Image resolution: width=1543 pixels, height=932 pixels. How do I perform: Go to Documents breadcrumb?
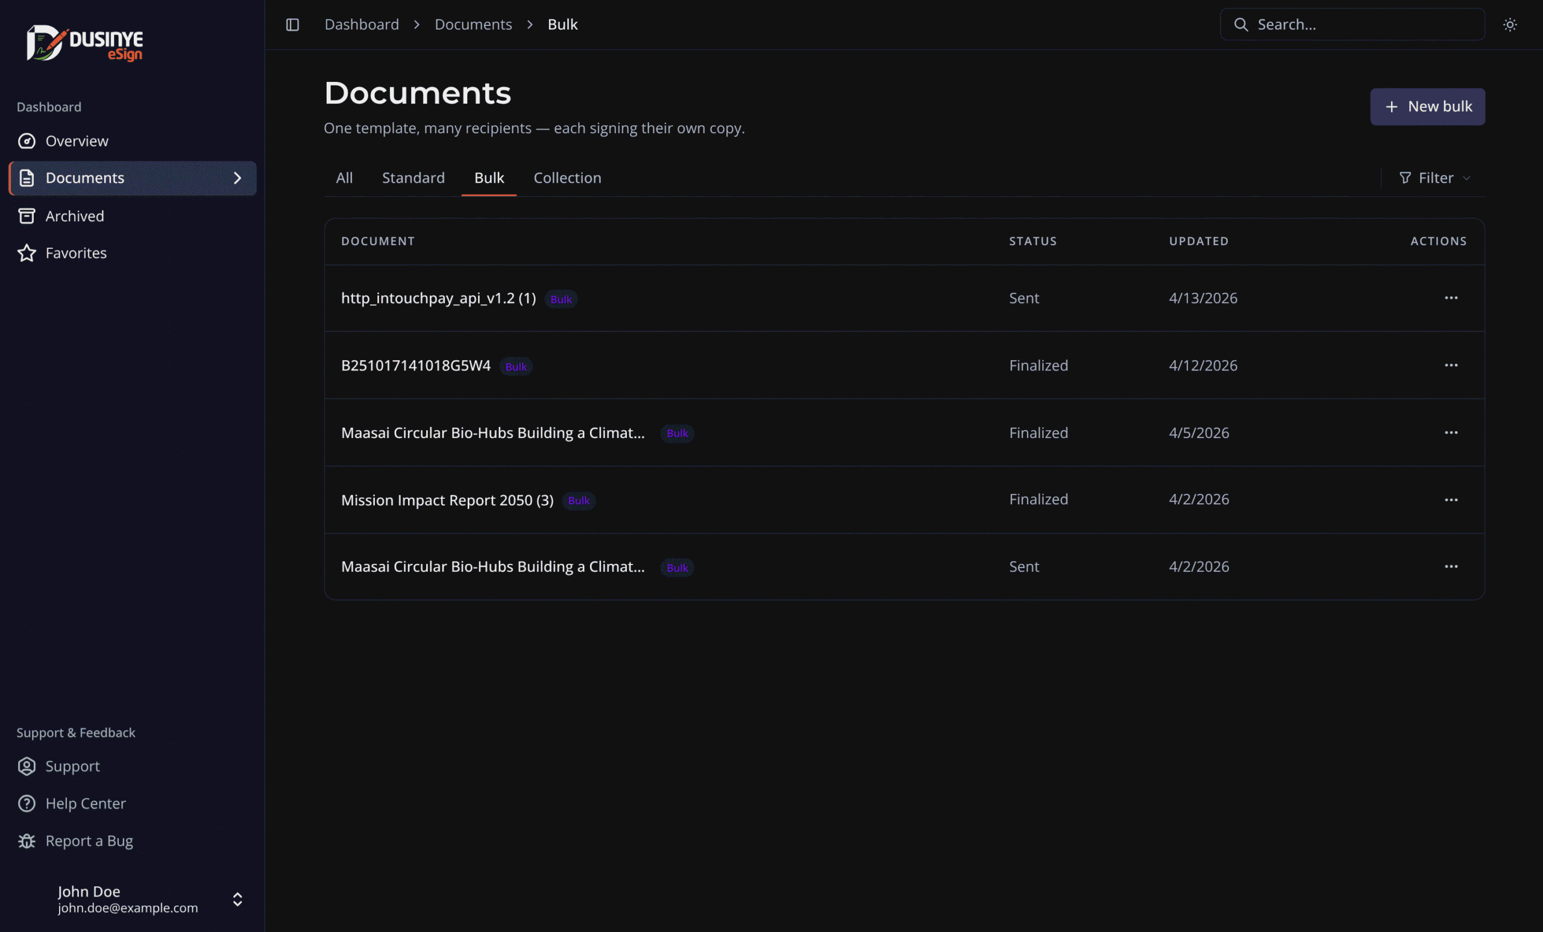tap(473, 25)
